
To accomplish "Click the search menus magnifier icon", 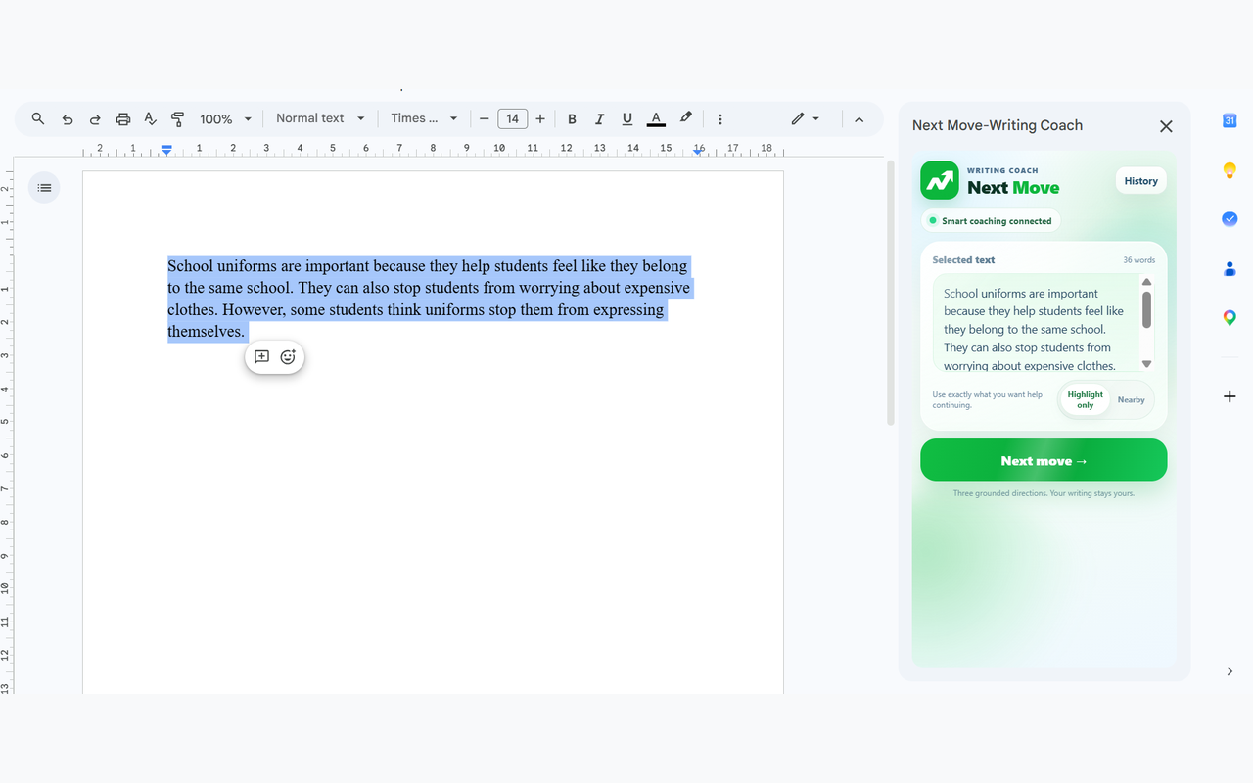I will [x=38, y=118].
